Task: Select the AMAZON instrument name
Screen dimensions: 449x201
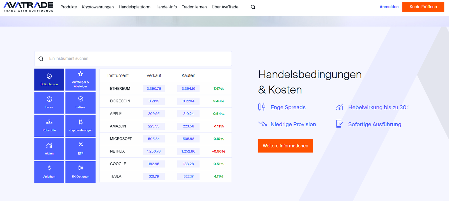Action: [118, 126]
